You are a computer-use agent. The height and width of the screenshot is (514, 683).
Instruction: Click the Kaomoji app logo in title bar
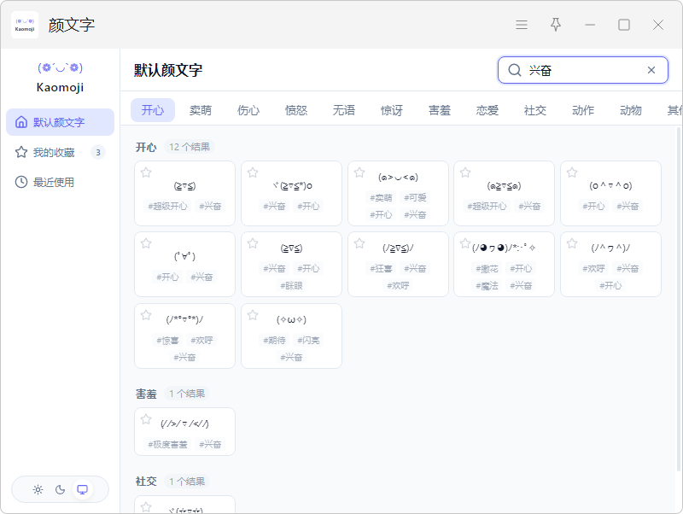click(25, 25)
